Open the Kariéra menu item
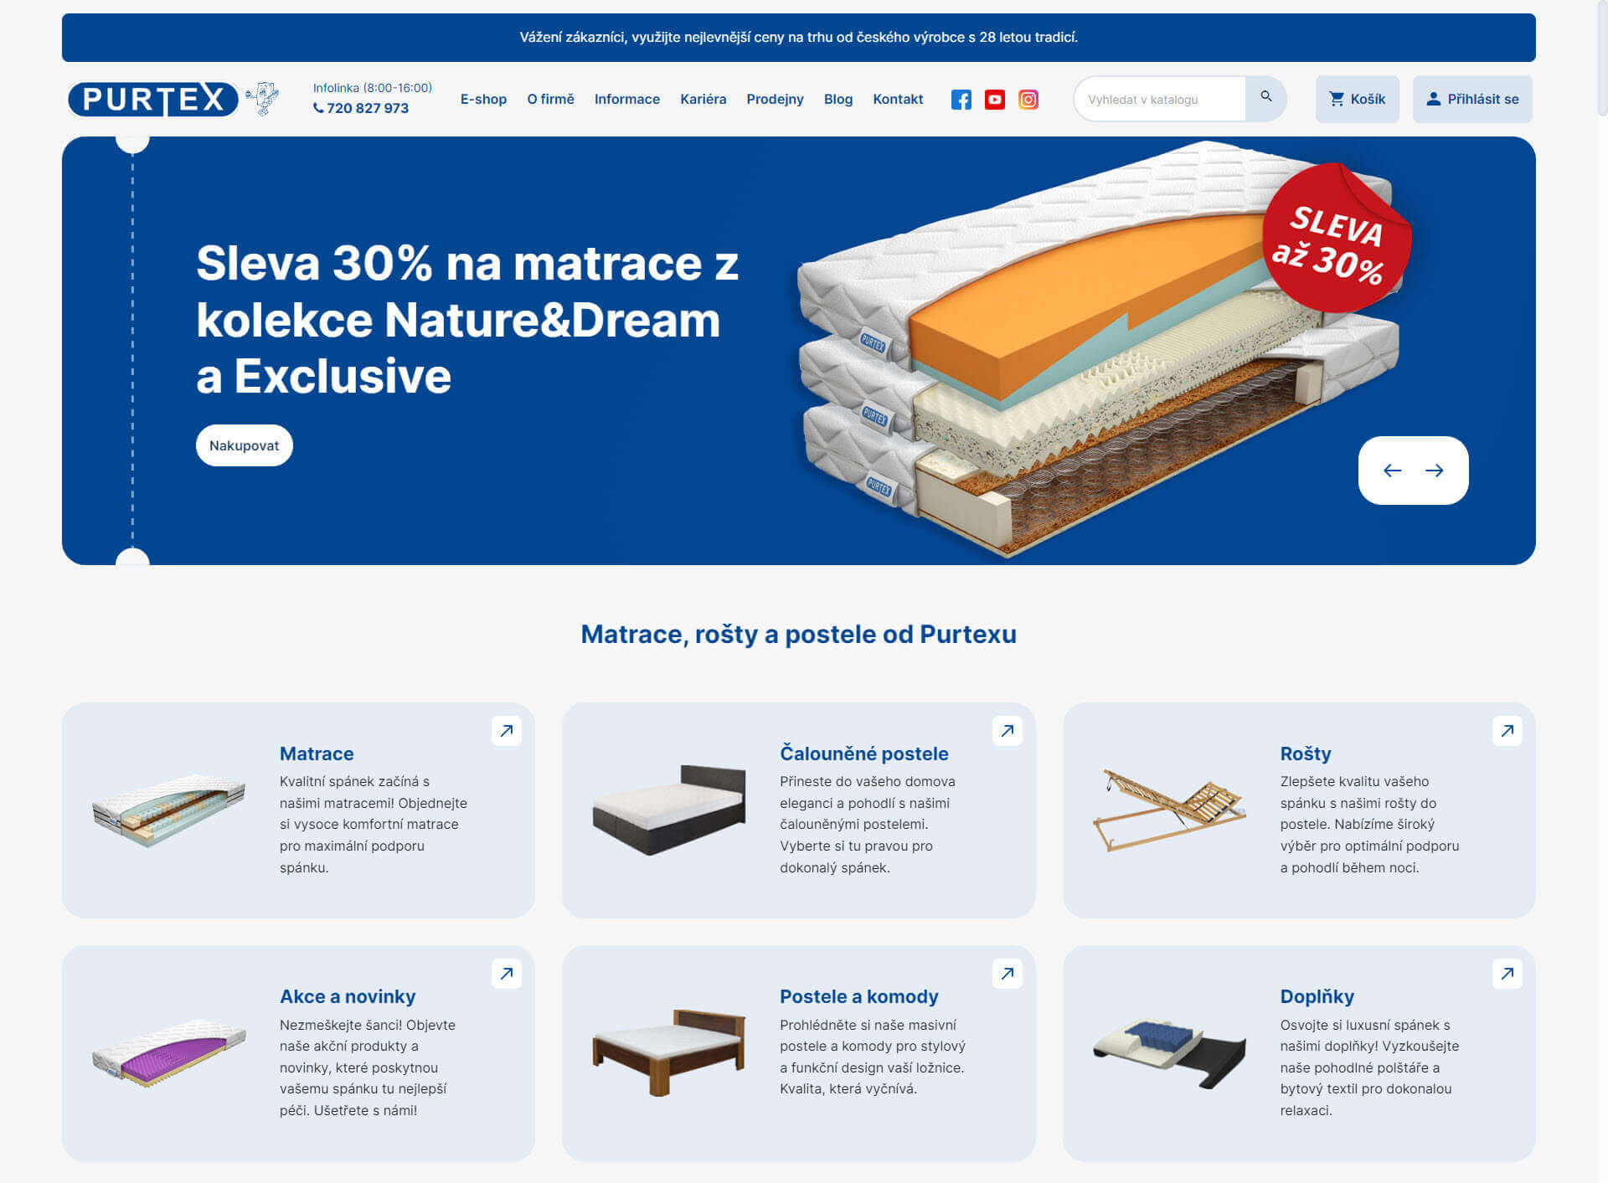 pyautogui.click(x=703, y=99)
